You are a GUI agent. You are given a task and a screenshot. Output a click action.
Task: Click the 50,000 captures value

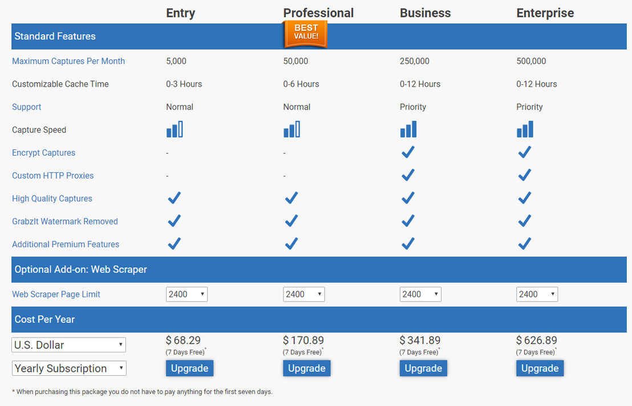[x=295, y=61]
